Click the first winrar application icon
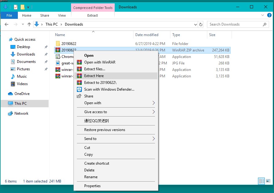274x193 pixels. click(58, 70)
